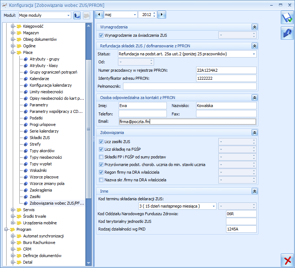Screen dimensions: 295x268
Task: Click the Kalendarze item icon
Action: [x=26, y=79]
